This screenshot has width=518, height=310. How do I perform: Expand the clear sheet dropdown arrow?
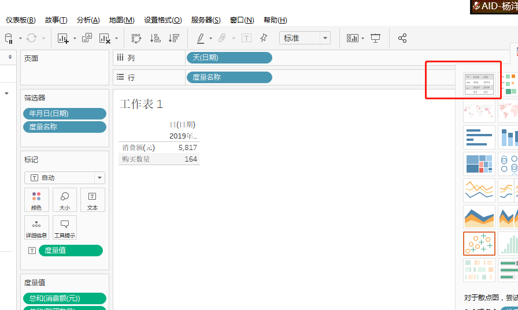tap(116, 39)
